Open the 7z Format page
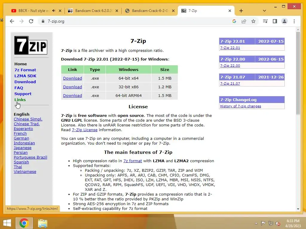Viewport: 306px width, 229px height. point(25,70)
